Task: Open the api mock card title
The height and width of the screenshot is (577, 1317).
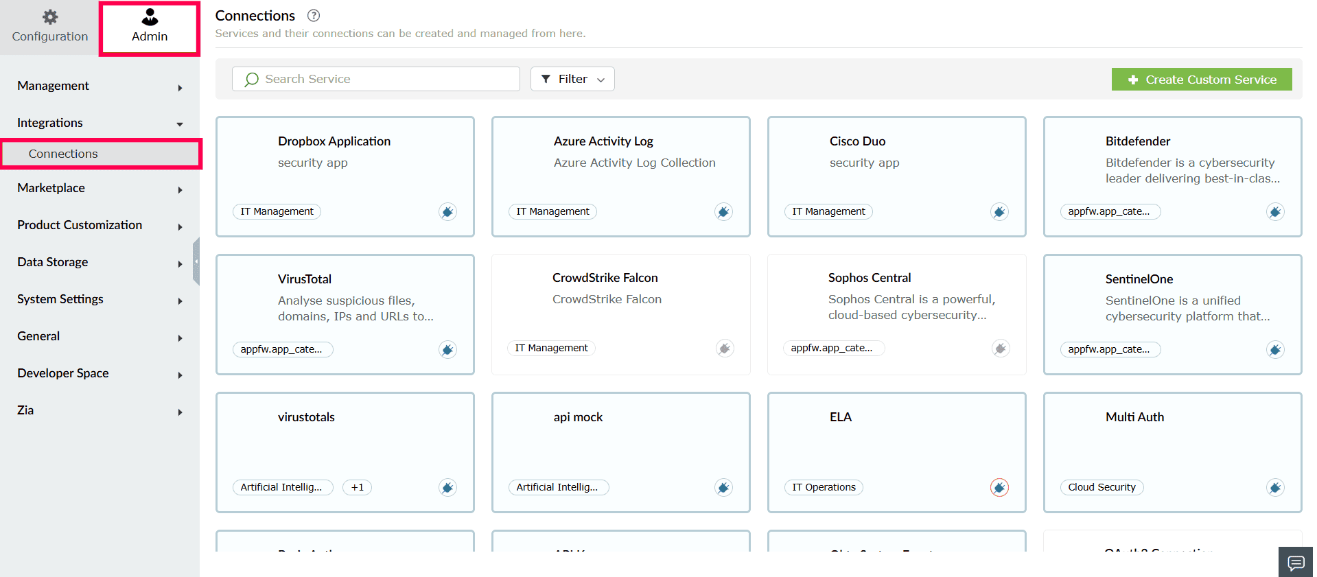Action: click(x=578, y=417)
